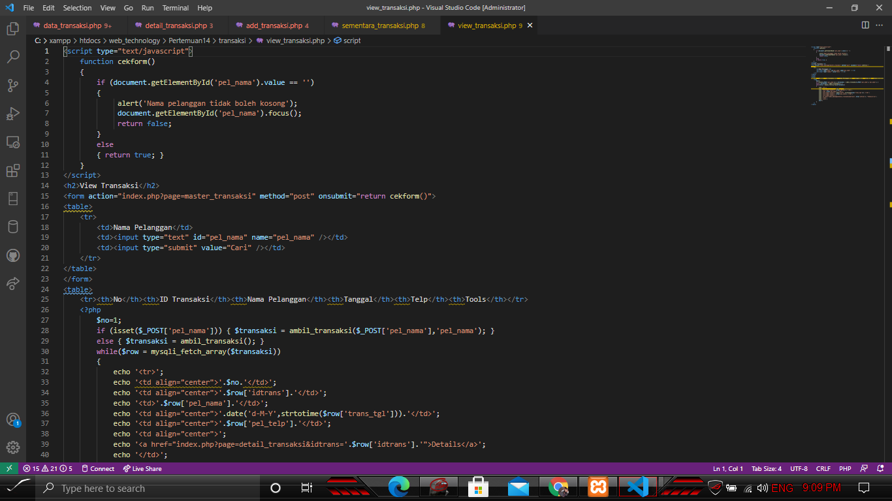Screen dimensions: 892x501
Task: Open errors and warnings problems panel
Action: (48, 468)
